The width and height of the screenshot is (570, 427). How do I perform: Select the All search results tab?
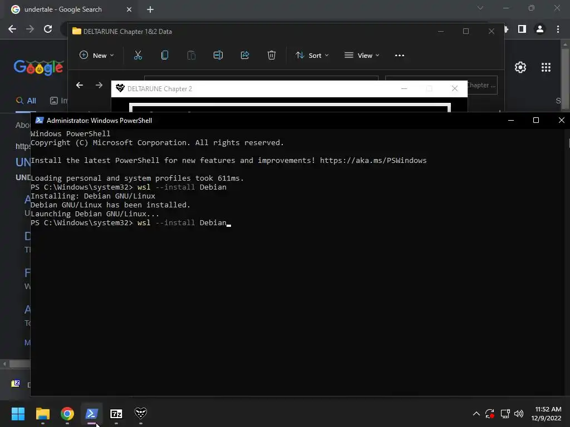pos(26,101)
